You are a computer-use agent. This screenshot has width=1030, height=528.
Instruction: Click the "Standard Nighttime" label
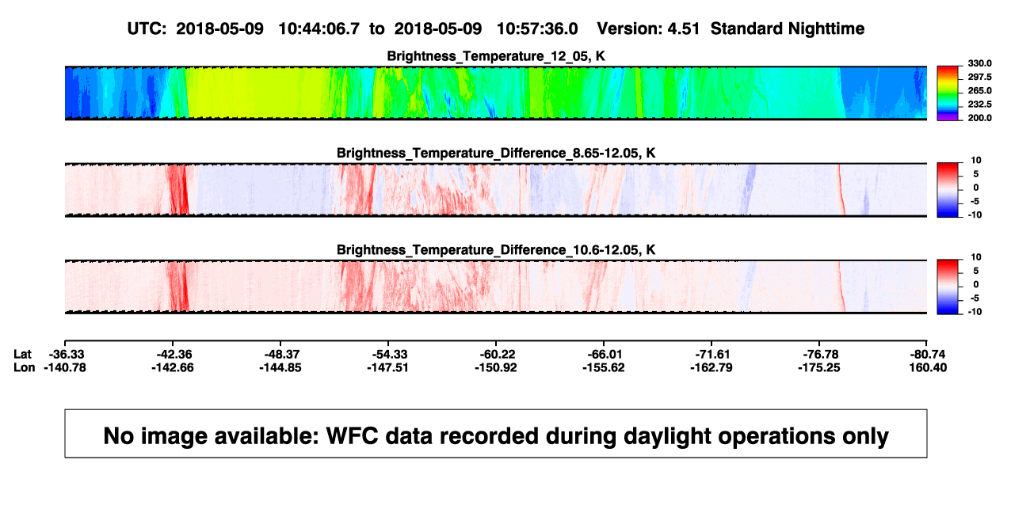pos(788,28)
